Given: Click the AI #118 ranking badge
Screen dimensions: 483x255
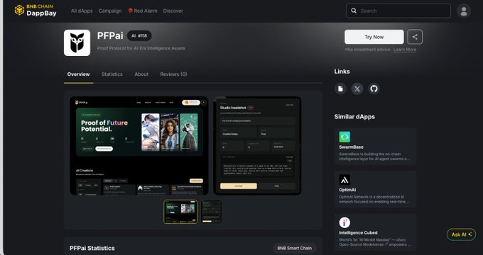Looking at the screenshot, I should (x=139, y=35).
